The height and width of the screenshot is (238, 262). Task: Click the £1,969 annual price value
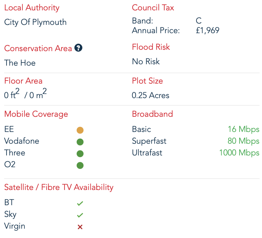click(207, 30)
